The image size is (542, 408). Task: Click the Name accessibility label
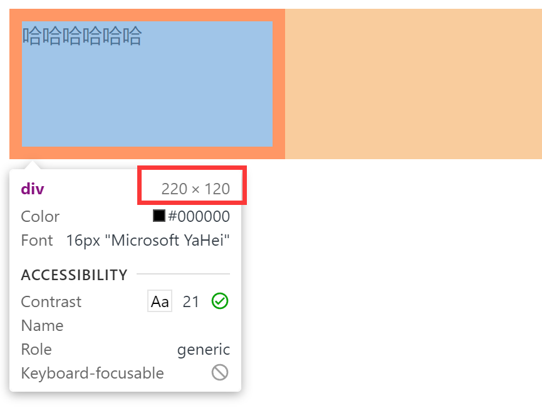[x=42, y=325]
